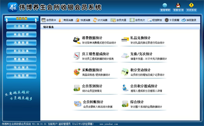Open 短信群发 envelope toolbar item
The image size is (204, 126).
point(155,20)
